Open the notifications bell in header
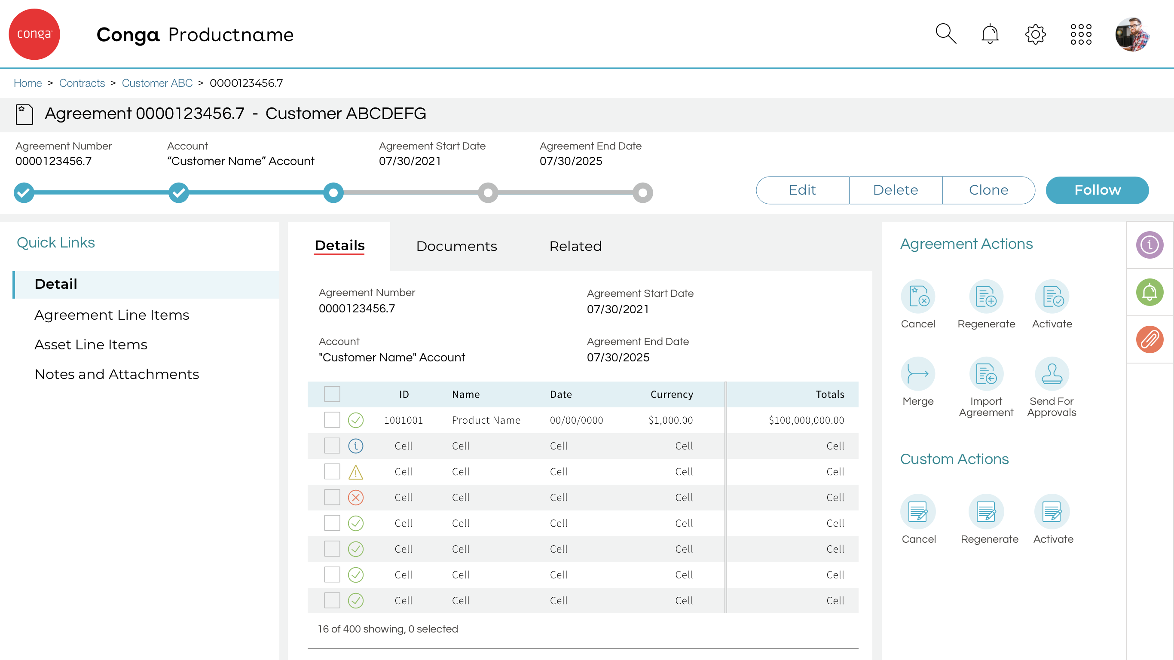Screen dimensions: 1174x660 tap(989, 34)
